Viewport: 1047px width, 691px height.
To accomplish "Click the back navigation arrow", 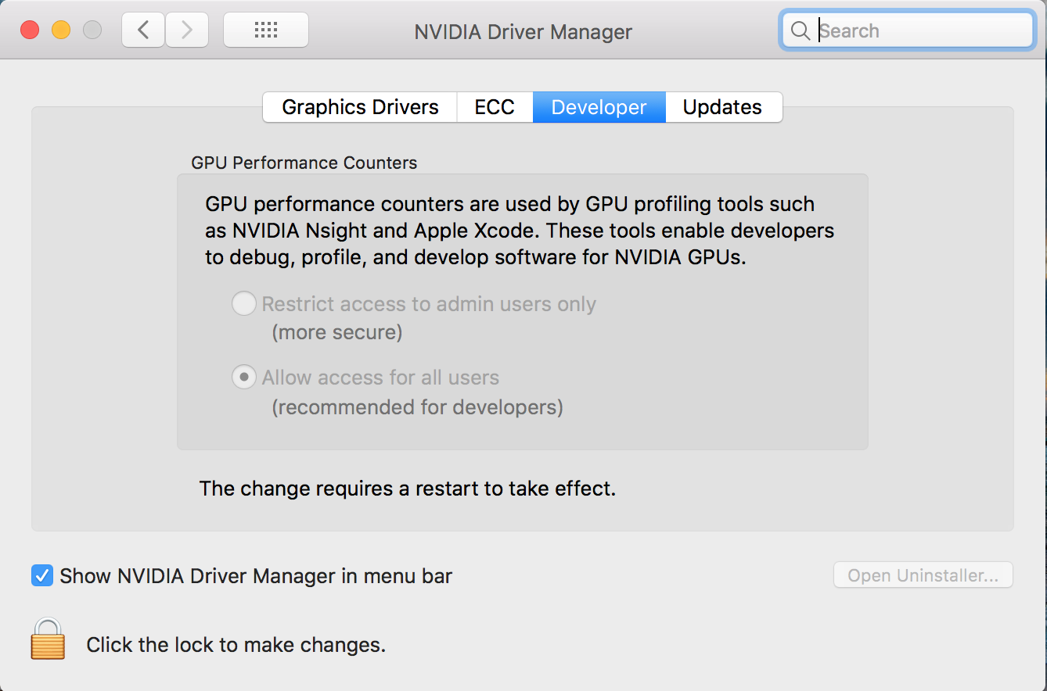I will [x=143, y=30].
